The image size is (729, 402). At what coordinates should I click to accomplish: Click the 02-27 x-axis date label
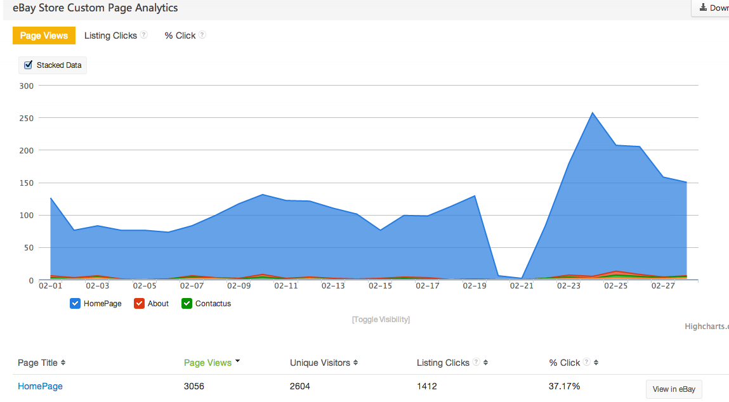coord(663,286)
